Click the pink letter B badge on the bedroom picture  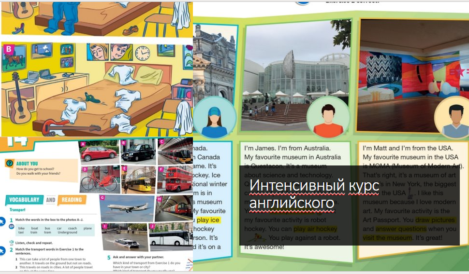8,50
